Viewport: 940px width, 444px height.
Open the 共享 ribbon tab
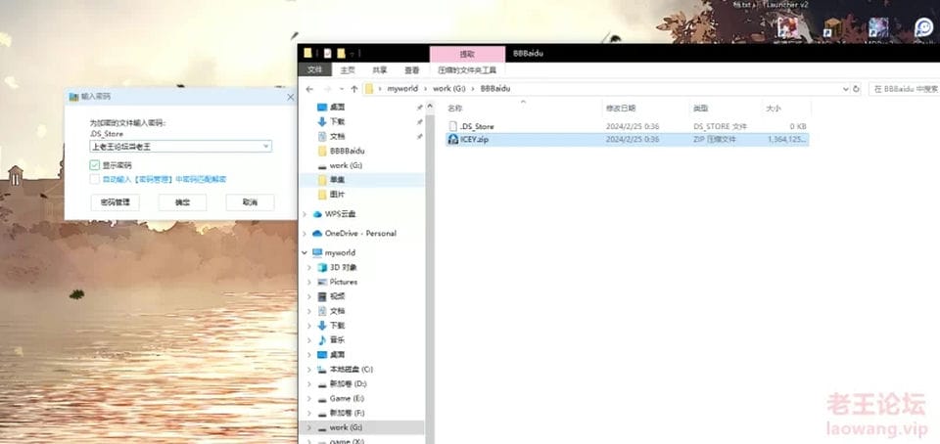coord(380,70)
